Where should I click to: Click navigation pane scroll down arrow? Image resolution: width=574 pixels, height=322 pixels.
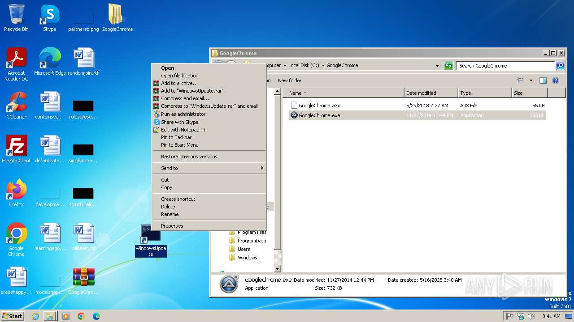point(277,269)
